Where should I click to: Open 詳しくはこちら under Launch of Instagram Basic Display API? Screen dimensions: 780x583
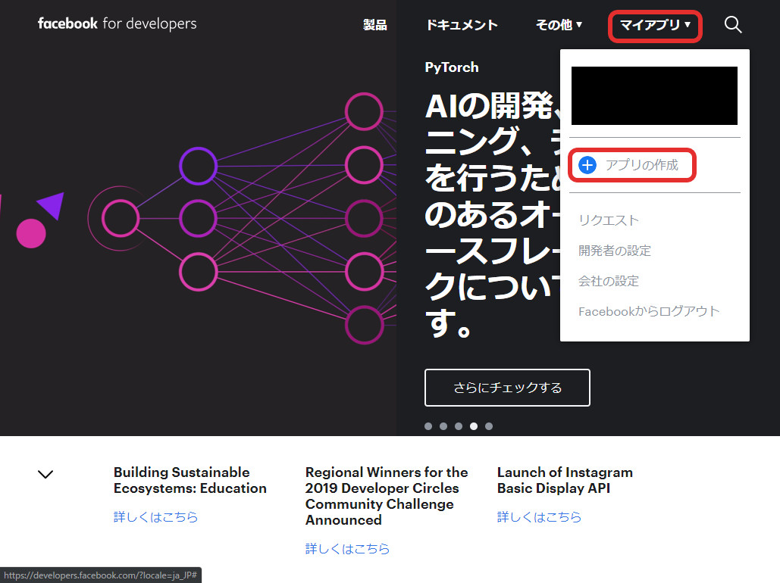click(x=540, y=517)
